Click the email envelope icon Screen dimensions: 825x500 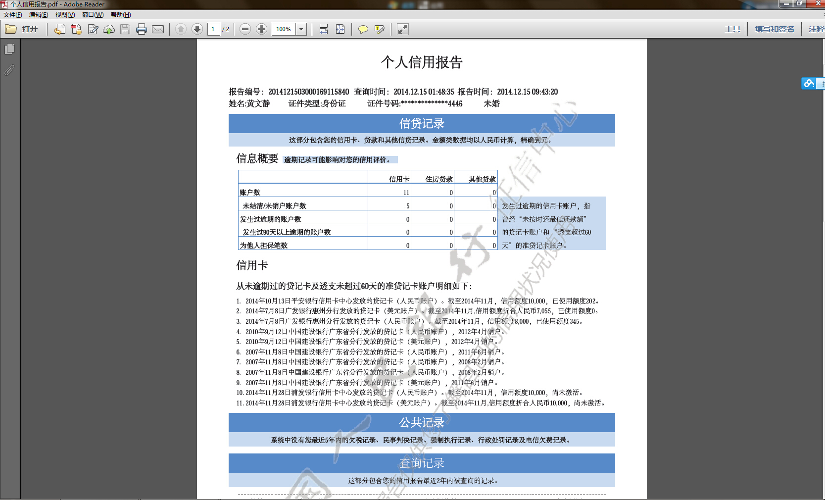(x=158, y=29)
